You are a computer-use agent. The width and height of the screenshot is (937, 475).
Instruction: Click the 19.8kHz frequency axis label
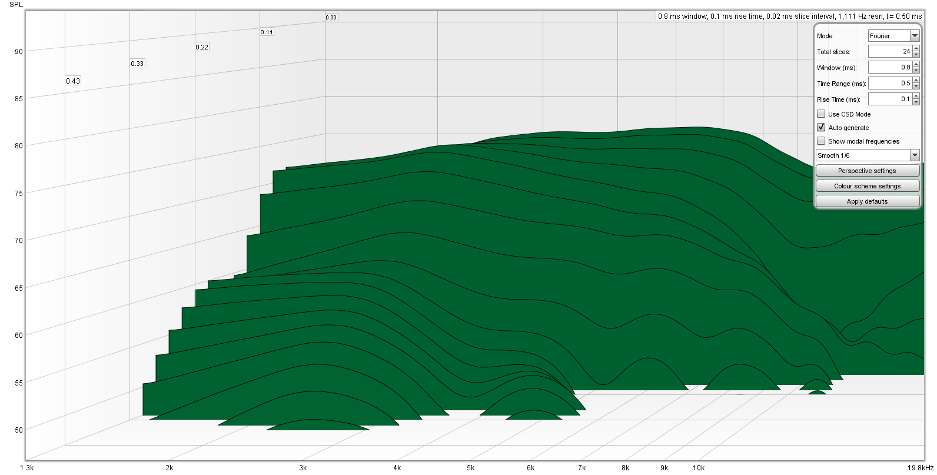(921, 468)
